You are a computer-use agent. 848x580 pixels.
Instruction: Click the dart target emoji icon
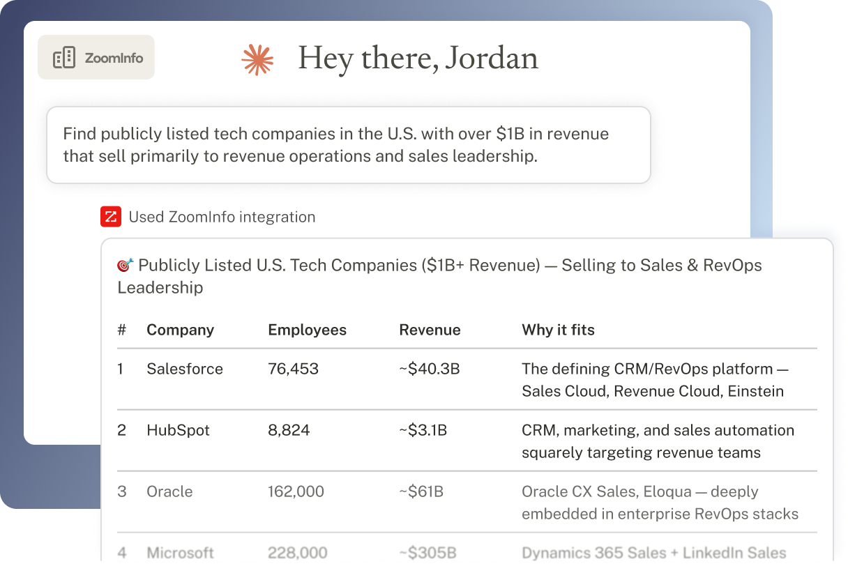(x=126, y=265)
